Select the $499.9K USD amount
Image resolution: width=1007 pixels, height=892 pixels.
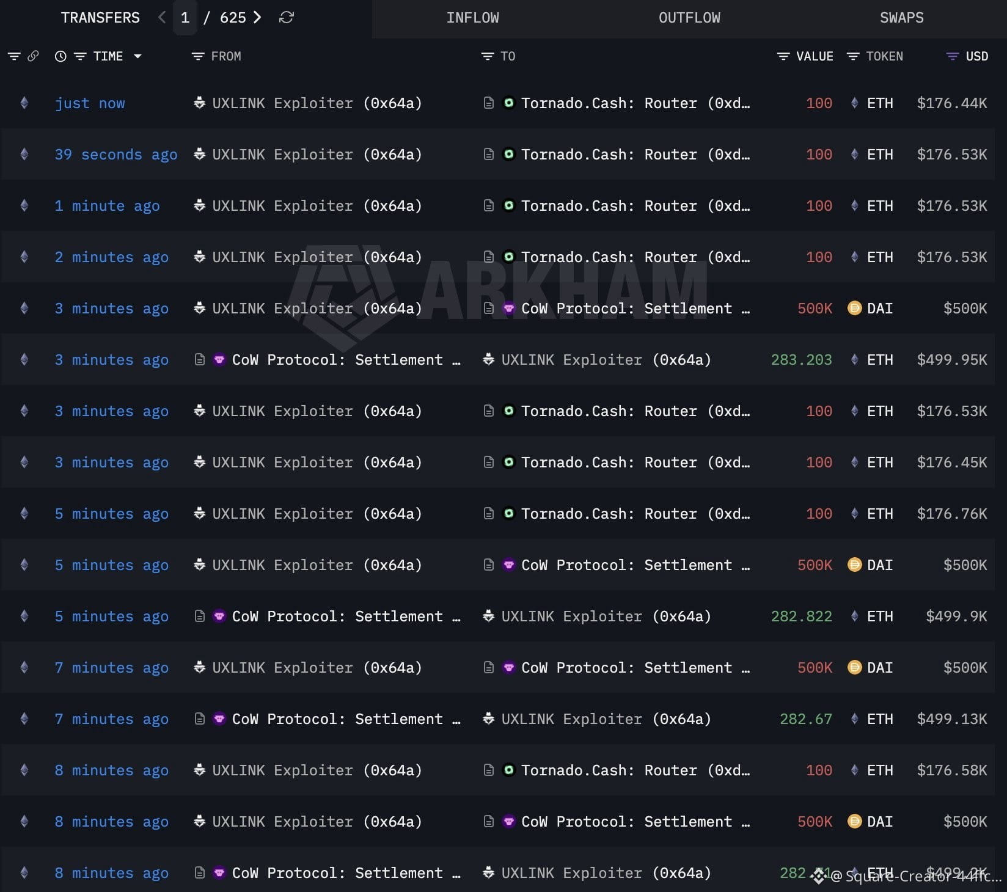[956, 616]
